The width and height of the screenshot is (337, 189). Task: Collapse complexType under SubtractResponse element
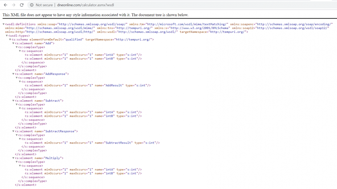click(x=16, y=135)
